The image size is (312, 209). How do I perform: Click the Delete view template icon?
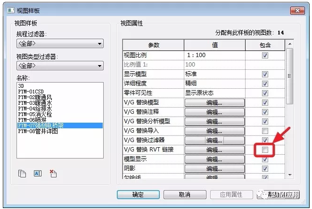(53, 173)
